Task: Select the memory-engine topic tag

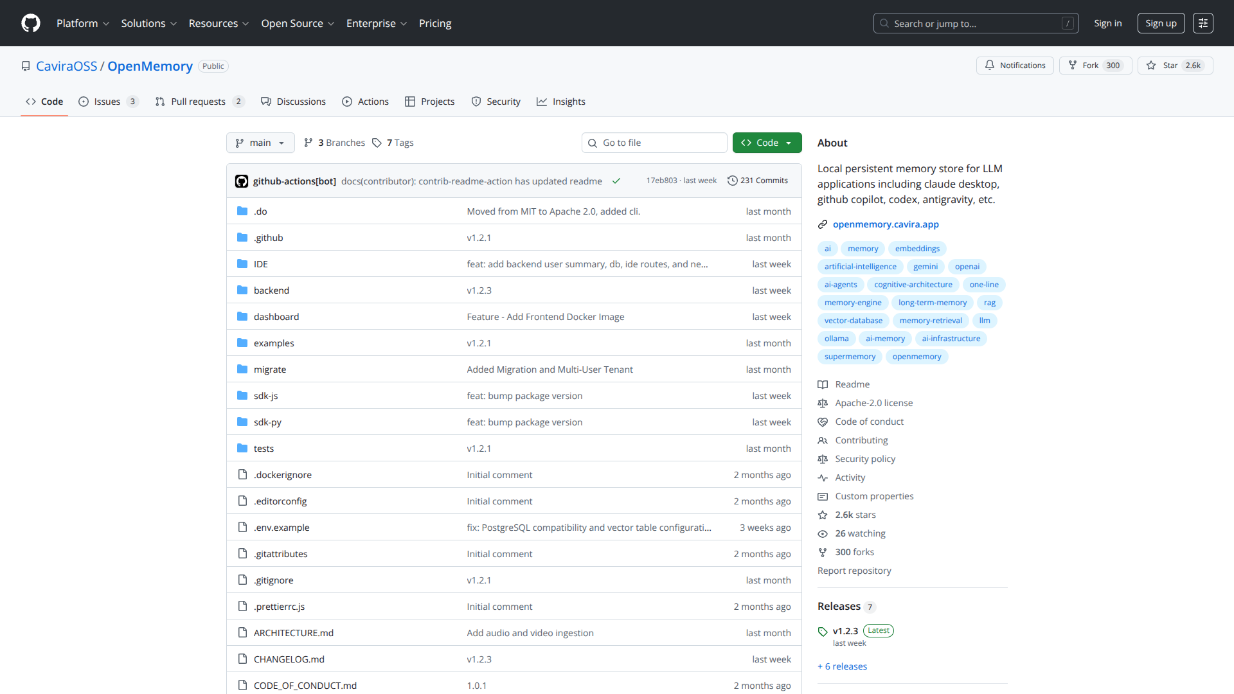Action: pyautogui.click(x=853, y=302)
